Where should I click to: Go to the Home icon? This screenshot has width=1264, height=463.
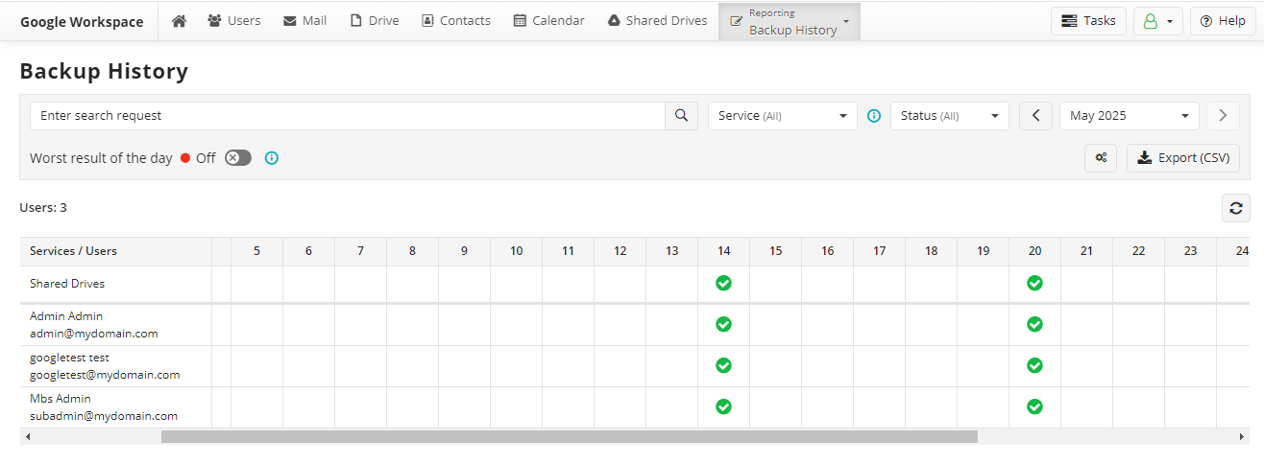pos(179,20)
